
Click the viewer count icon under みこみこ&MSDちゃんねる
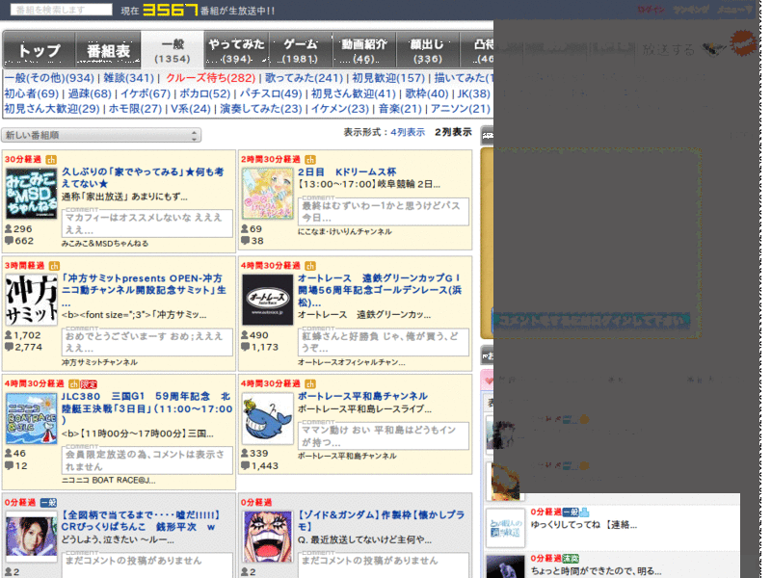pos(10,228)
